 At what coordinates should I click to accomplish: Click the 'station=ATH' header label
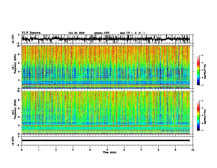coord(102,33)
